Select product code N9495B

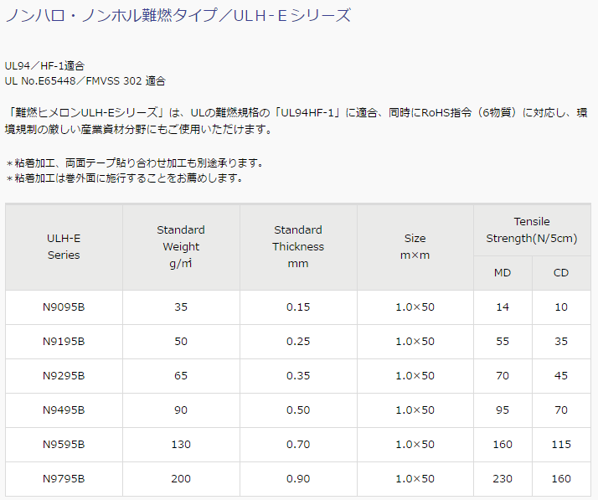[x=64, y=410]
